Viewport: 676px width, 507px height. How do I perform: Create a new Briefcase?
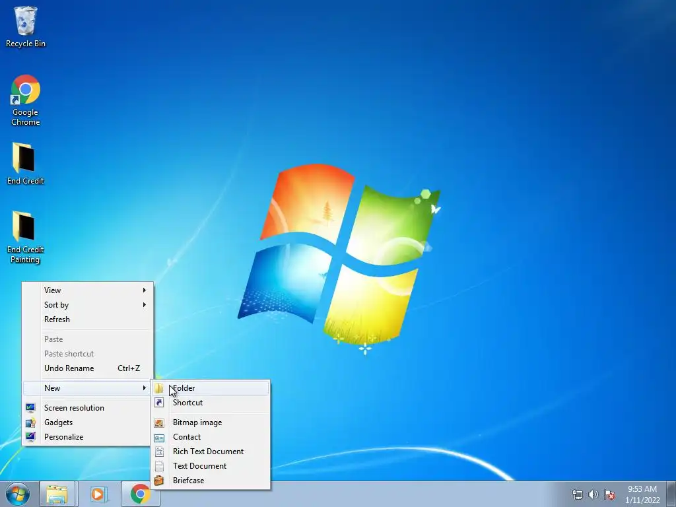[x=211, y=481]
